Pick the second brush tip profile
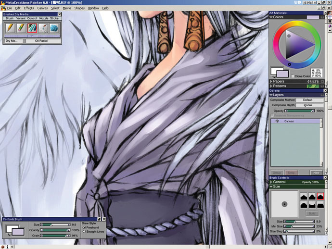 [x=312, y=197]
